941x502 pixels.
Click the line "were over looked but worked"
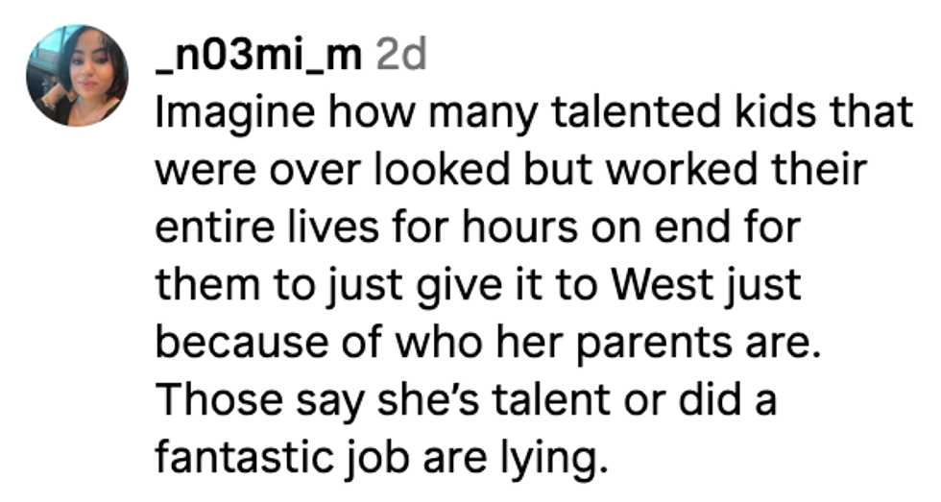click(x=511, y=170)
